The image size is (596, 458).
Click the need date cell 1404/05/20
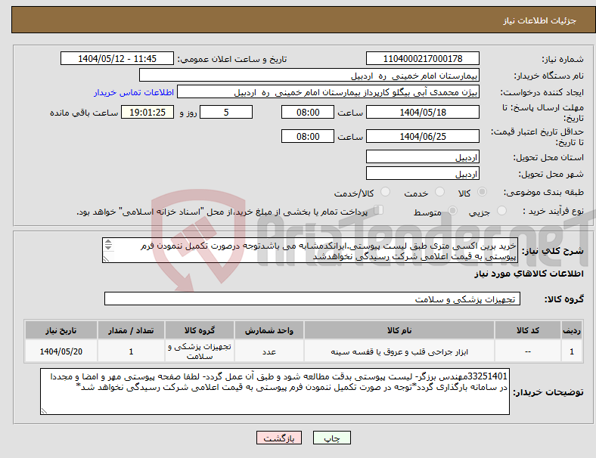point(61,351)
